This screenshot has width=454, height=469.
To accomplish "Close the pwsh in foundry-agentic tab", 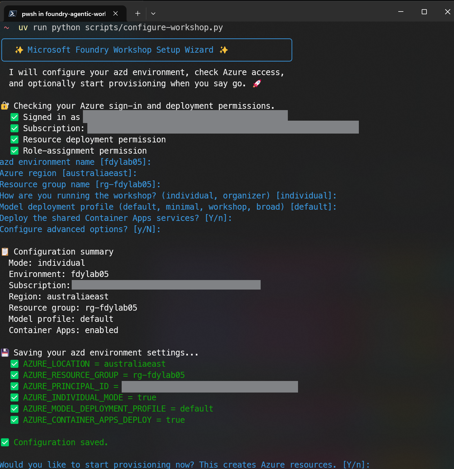I will pyautogui.click(x=116, y=14).
